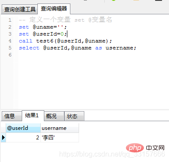
Task: Click the row indicator arrow in results
Action: tap(3, 137)
